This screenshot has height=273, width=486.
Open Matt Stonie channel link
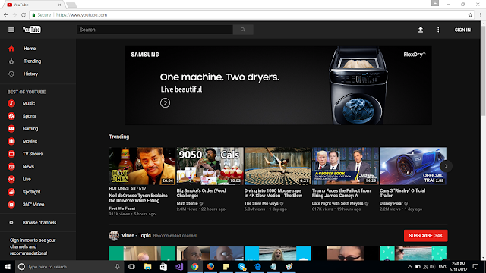pos(188,203)
